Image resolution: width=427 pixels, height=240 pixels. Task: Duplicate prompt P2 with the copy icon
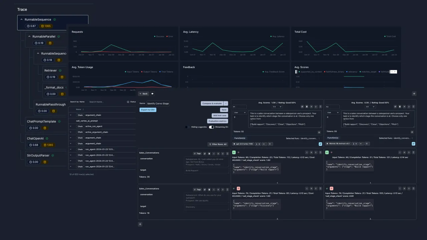395,107
